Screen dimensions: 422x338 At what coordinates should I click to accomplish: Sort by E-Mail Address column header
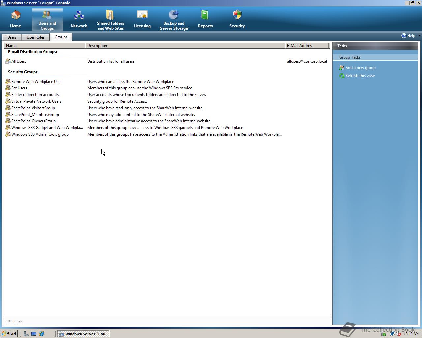[307, 45]
